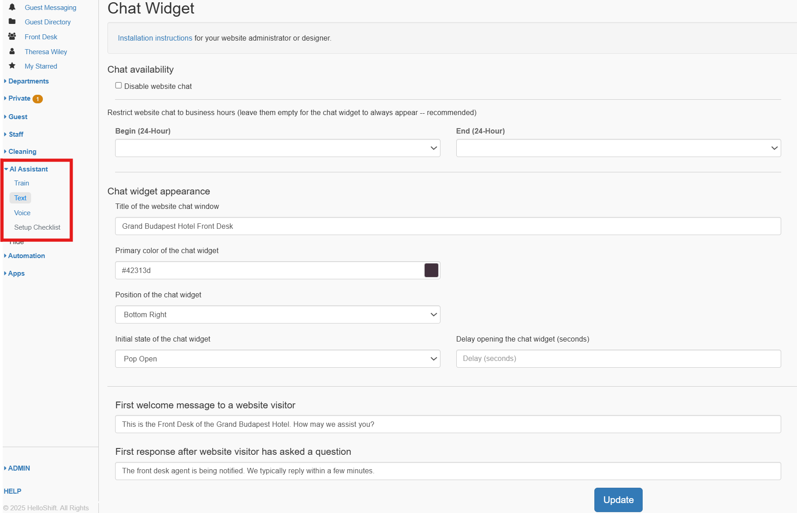The height and width of the screenshot is (513, 797).
Task: Enable the Disable website chat checkbox
Action: click(x=119, y=86)
